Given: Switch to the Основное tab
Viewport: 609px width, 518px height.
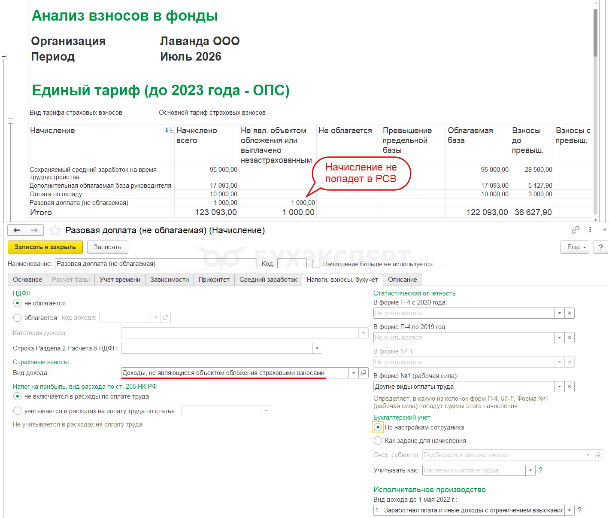Looking at the screenshot, I should 27,280.
